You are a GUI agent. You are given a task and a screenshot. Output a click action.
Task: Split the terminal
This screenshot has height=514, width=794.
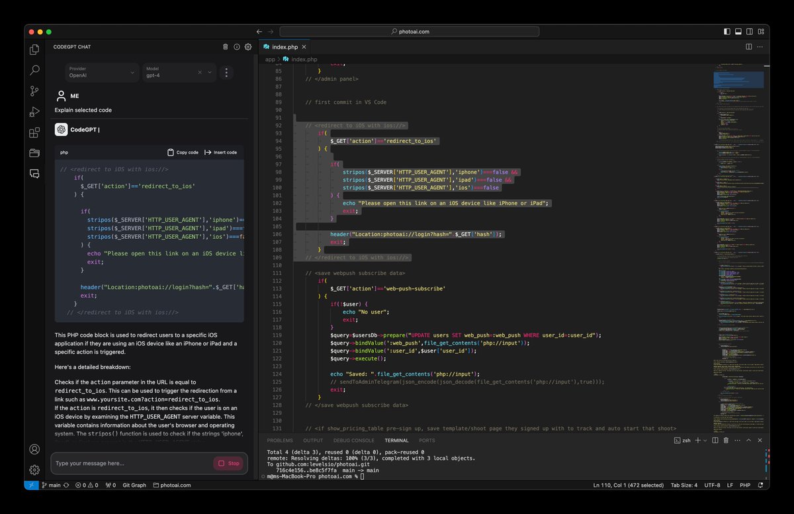715,440
